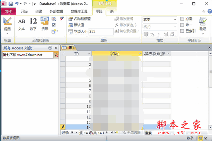
Task: Switch to the 开始 Home tab
Action: (24, 12)
